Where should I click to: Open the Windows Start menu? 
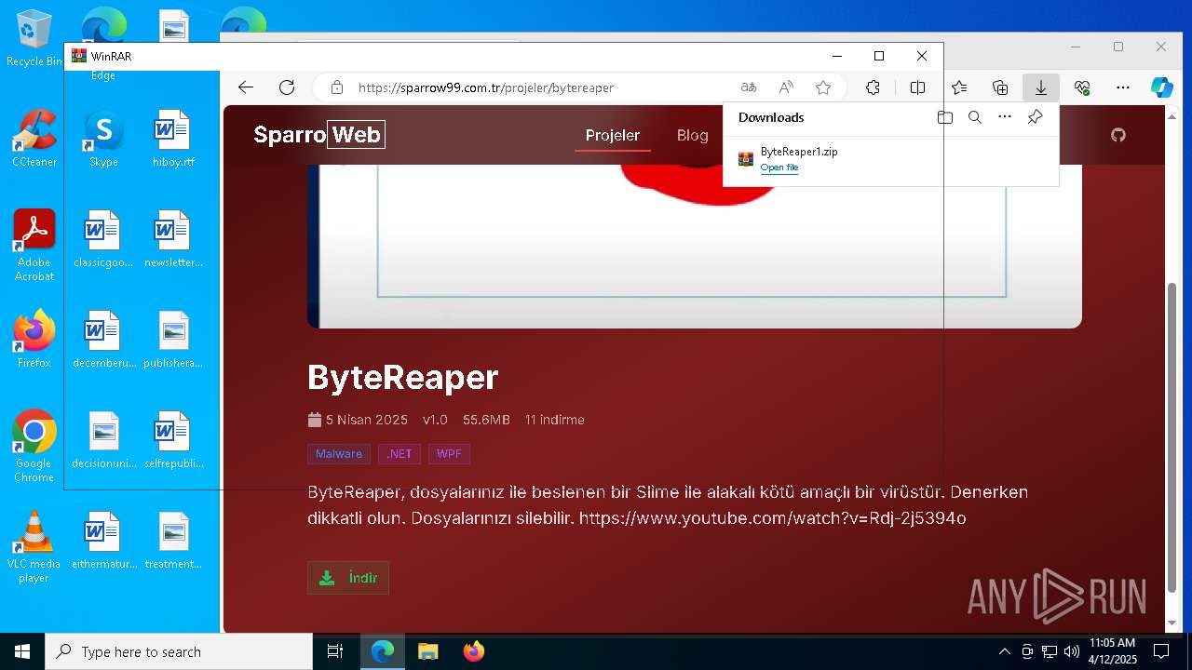(22, 651)
